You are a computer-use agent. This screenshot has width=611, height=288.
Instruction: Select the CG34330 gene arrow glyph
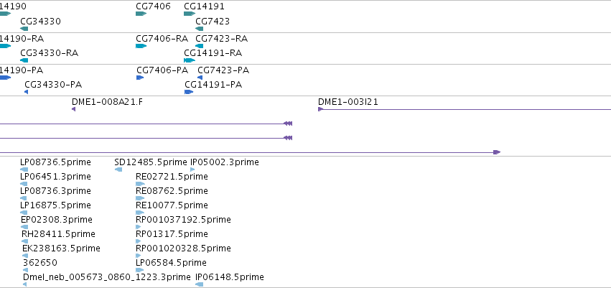[x=24, y=29]
